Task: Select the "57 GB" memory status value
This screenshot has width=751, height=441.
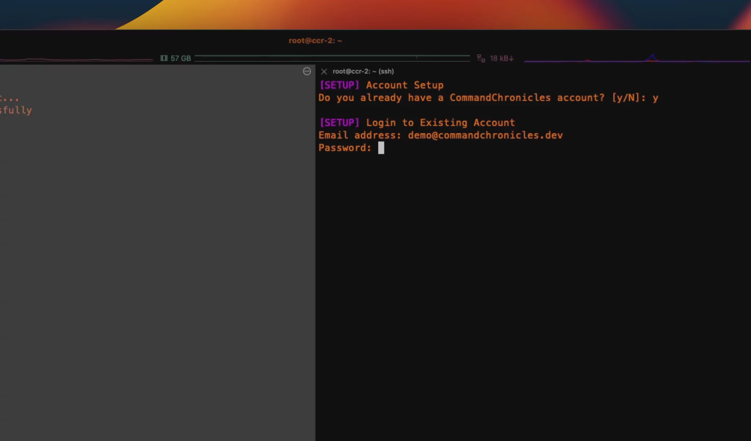Action: click(181, 58)
